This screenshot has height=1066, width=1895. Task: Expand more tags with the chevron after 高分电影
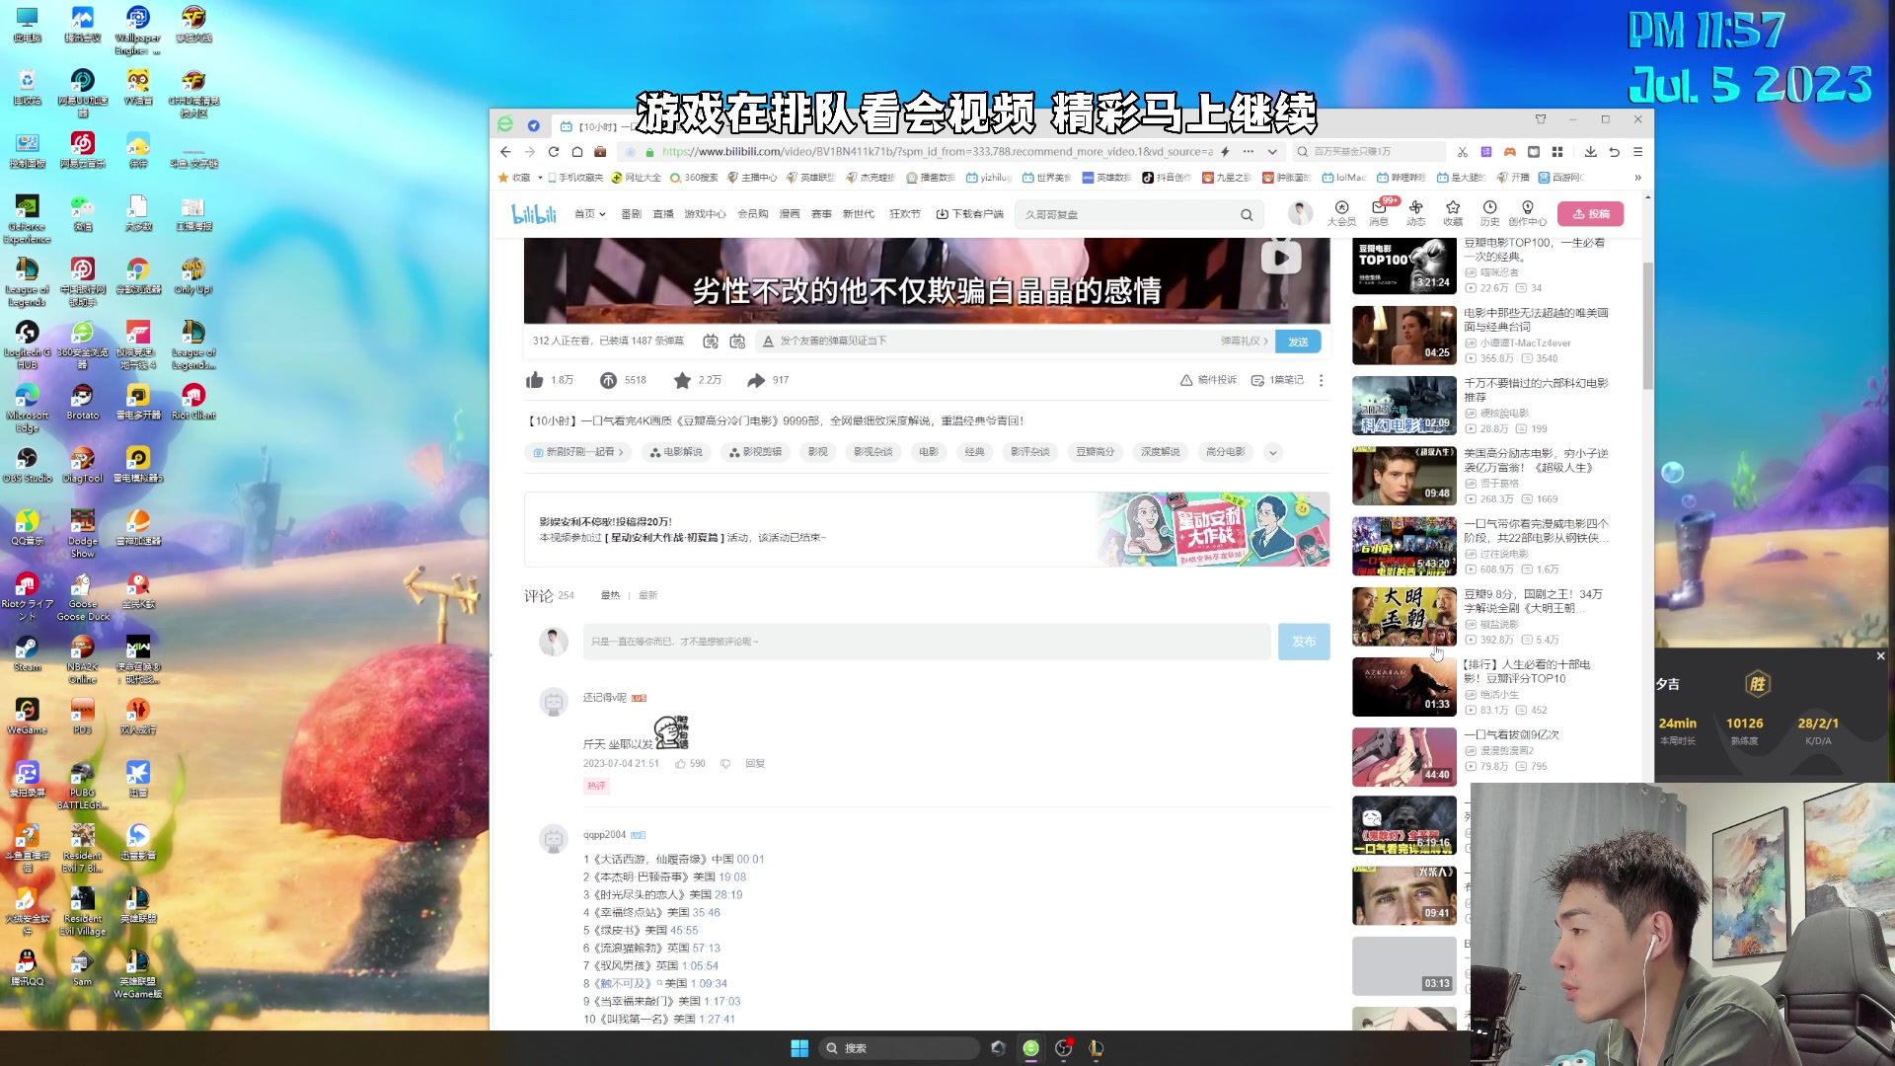point(1273,452)
